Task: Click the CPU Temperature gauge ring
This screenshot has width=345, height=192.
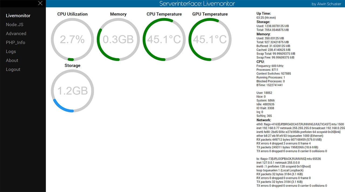Action: [164, 40]
